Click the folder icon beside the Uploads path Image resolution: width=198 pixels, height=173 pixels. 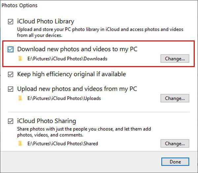20,98
